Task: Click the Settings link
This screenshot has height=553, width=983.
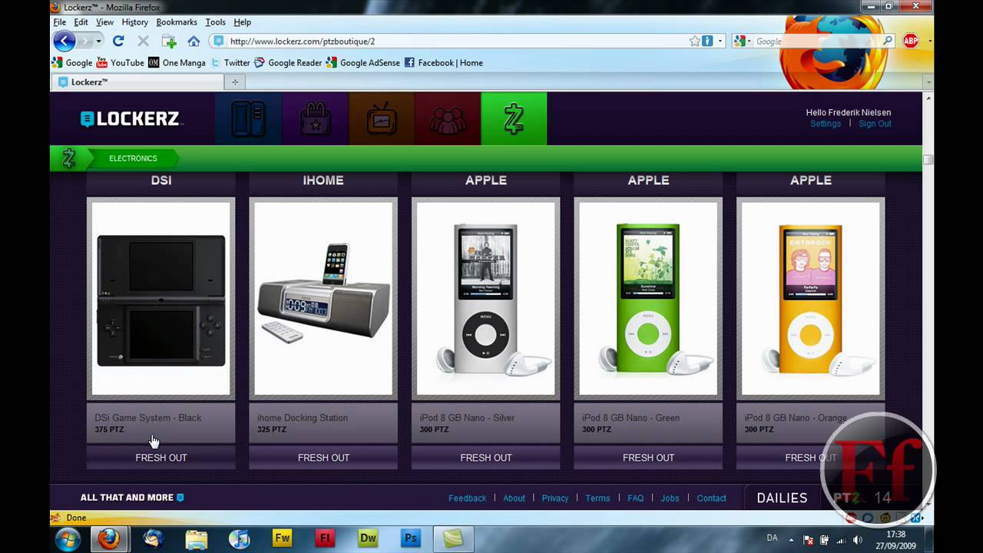Action: [826, 124]
